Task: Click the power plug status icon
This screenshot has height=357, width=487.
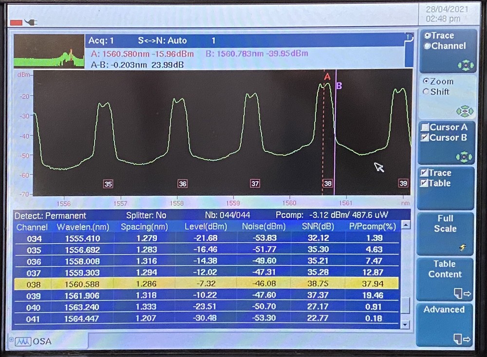Action: coord(31,22)
